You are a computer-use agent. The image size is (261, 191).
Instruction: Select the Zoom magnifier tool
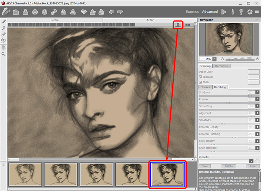pos(3,54)
